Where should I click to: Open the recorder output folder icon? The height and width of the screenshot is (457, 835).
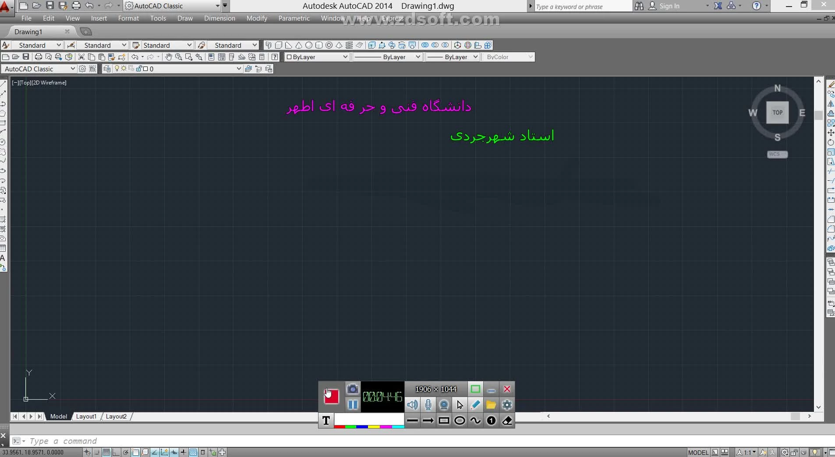pos(491,405)
